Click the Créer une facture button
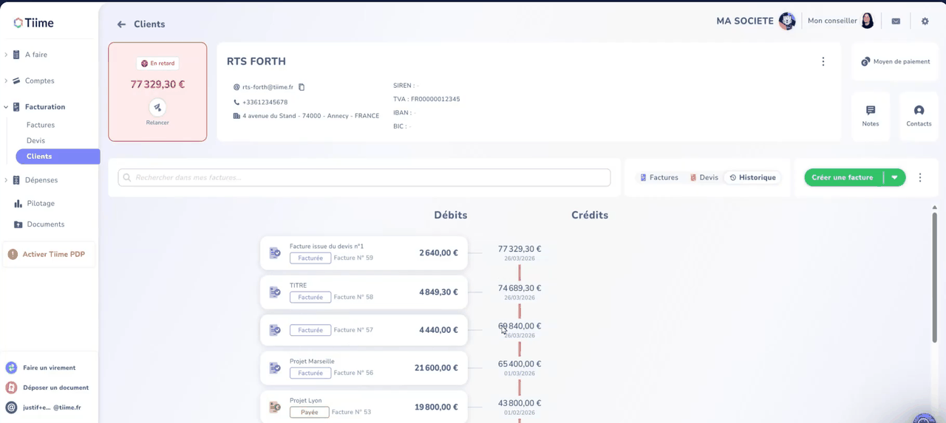Viewport: 946px width, 423px height. [x=843, y=178]
